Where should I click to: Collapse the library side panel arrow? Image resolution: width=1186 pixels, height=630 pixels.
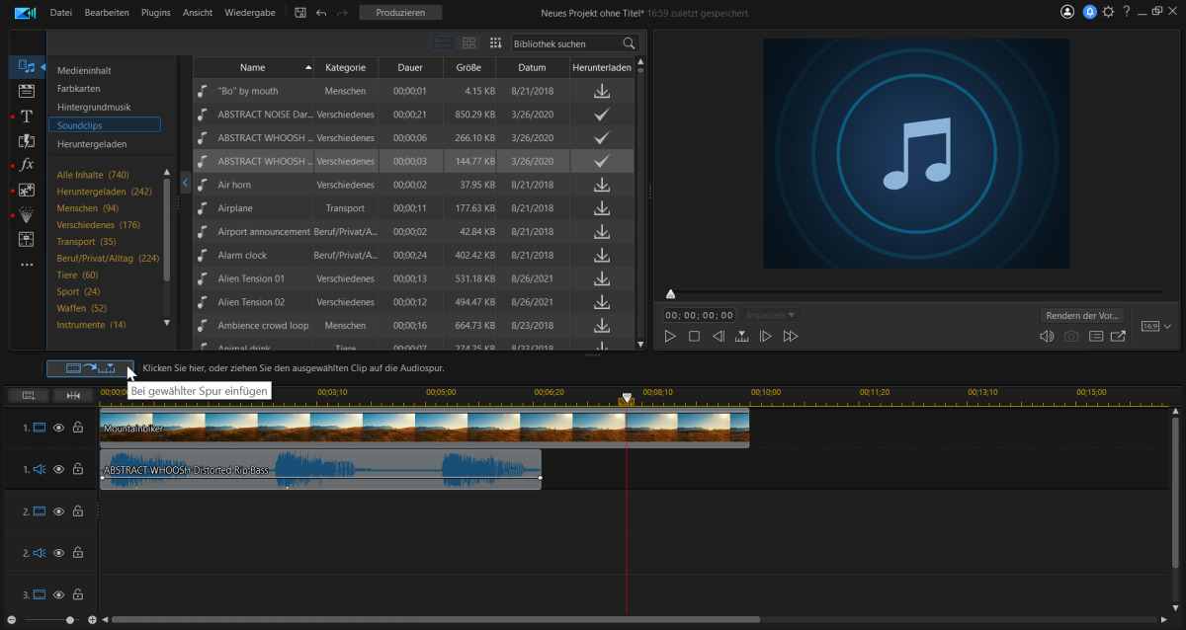pos(186,184)
